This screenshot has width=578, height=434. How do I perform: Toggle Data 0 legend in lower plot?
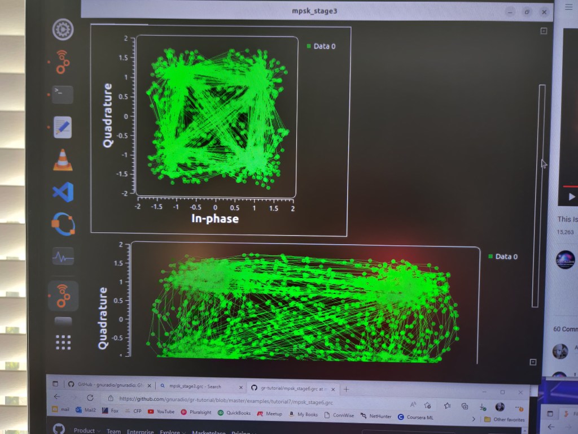(x=502, y=257)
